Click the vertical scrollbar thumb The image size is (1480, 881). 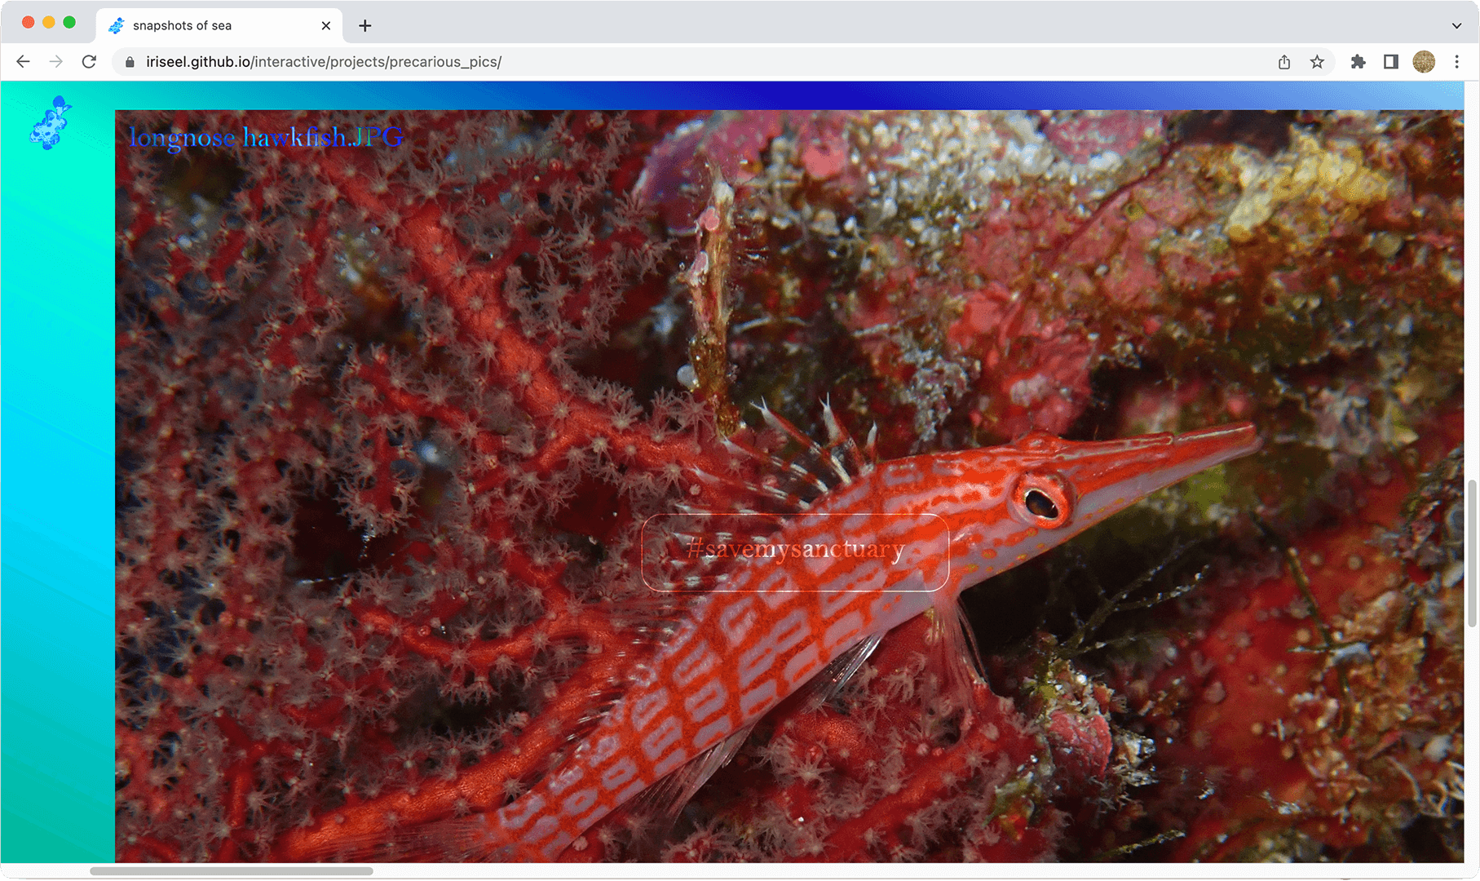1472,553
